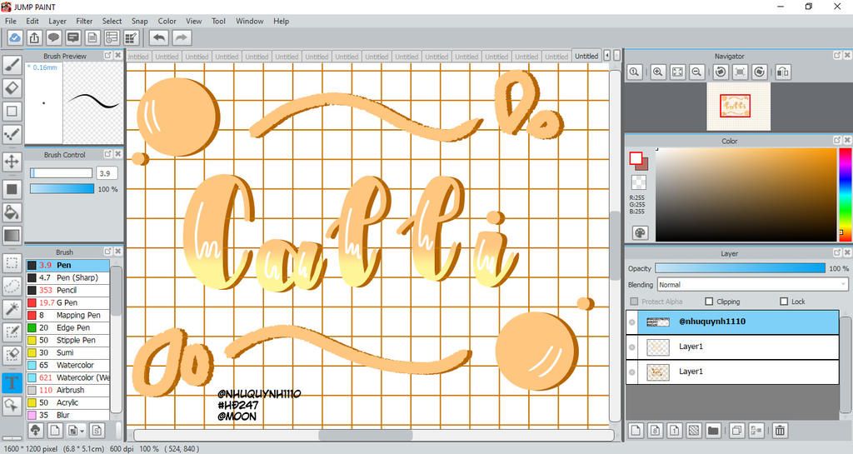Click the transparent color swatch
The width and height of the screenshot is (853, 454).
pyautogui.click(x=639, y=182)
